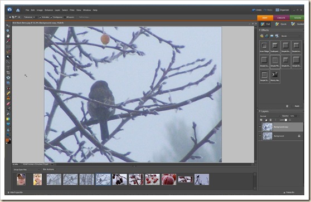Screen dimensions: 311x202
Task: Click the black background color swatch
Action: coord(9,142)
